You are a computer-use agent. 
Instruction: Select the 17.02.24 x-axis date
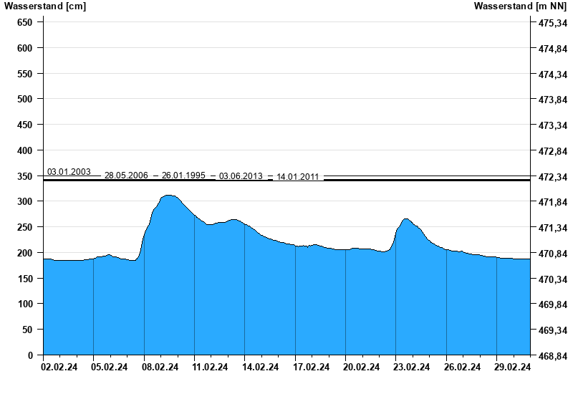[x=312, y=367]
